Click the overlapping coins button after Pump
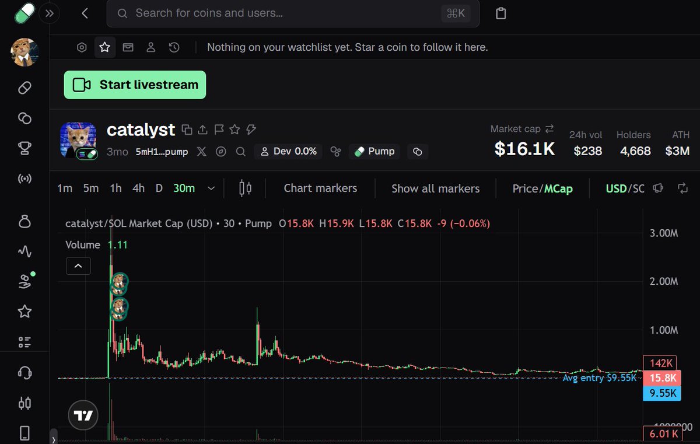The image size is (700, 444). (418, 152)
